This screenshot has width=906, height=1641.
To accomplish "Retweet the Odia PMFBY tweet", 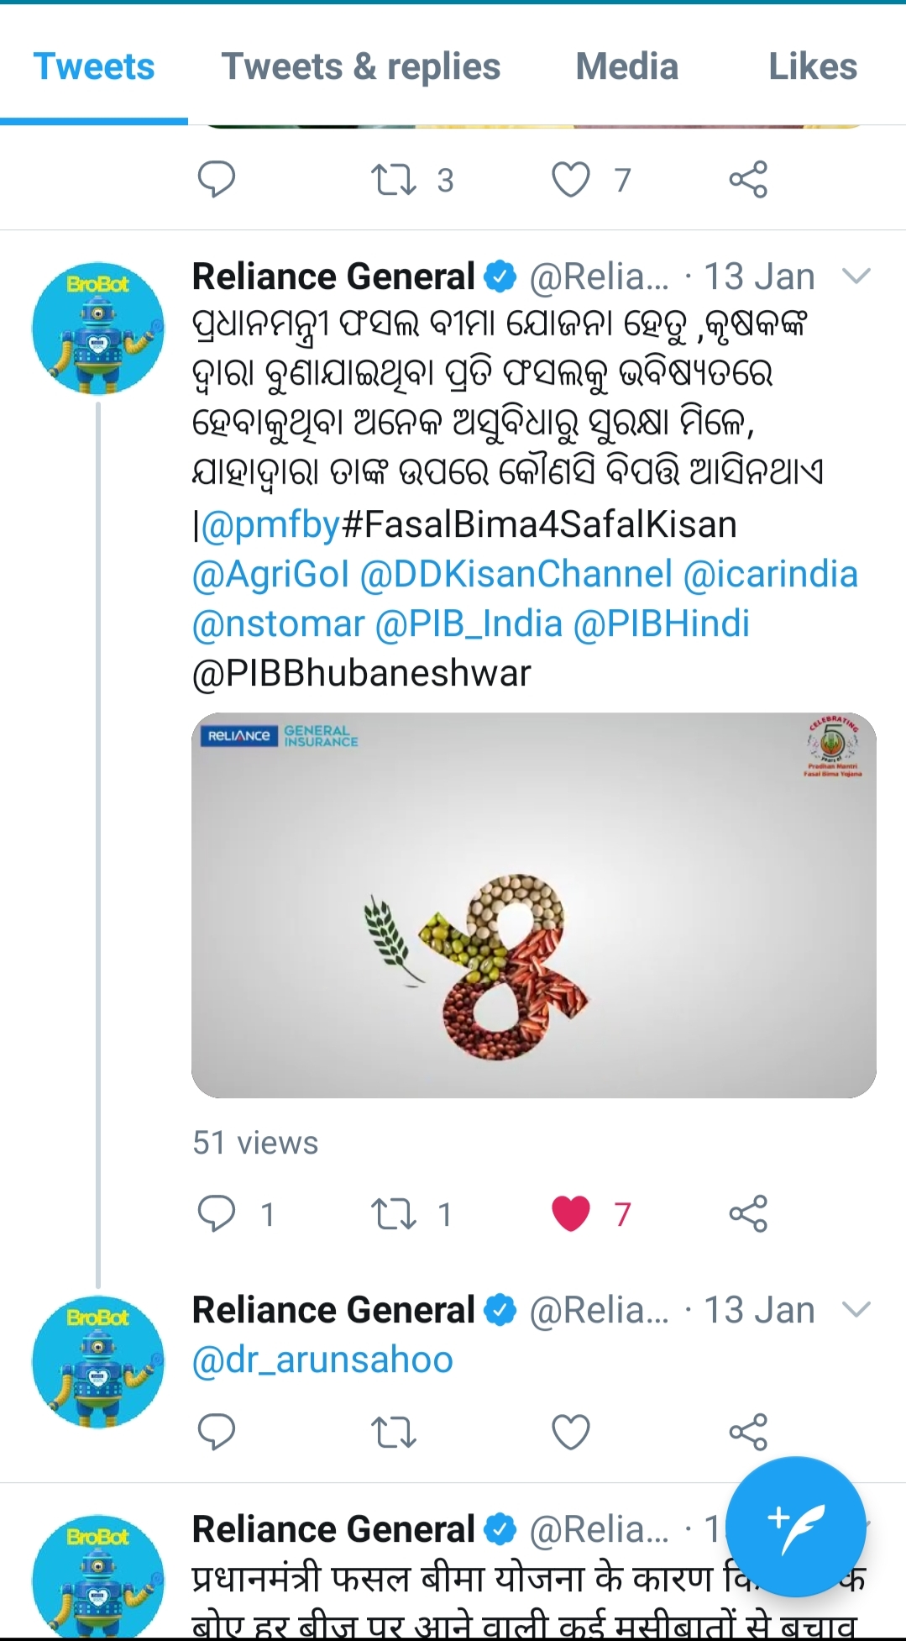I will (x=394, y=1214).
